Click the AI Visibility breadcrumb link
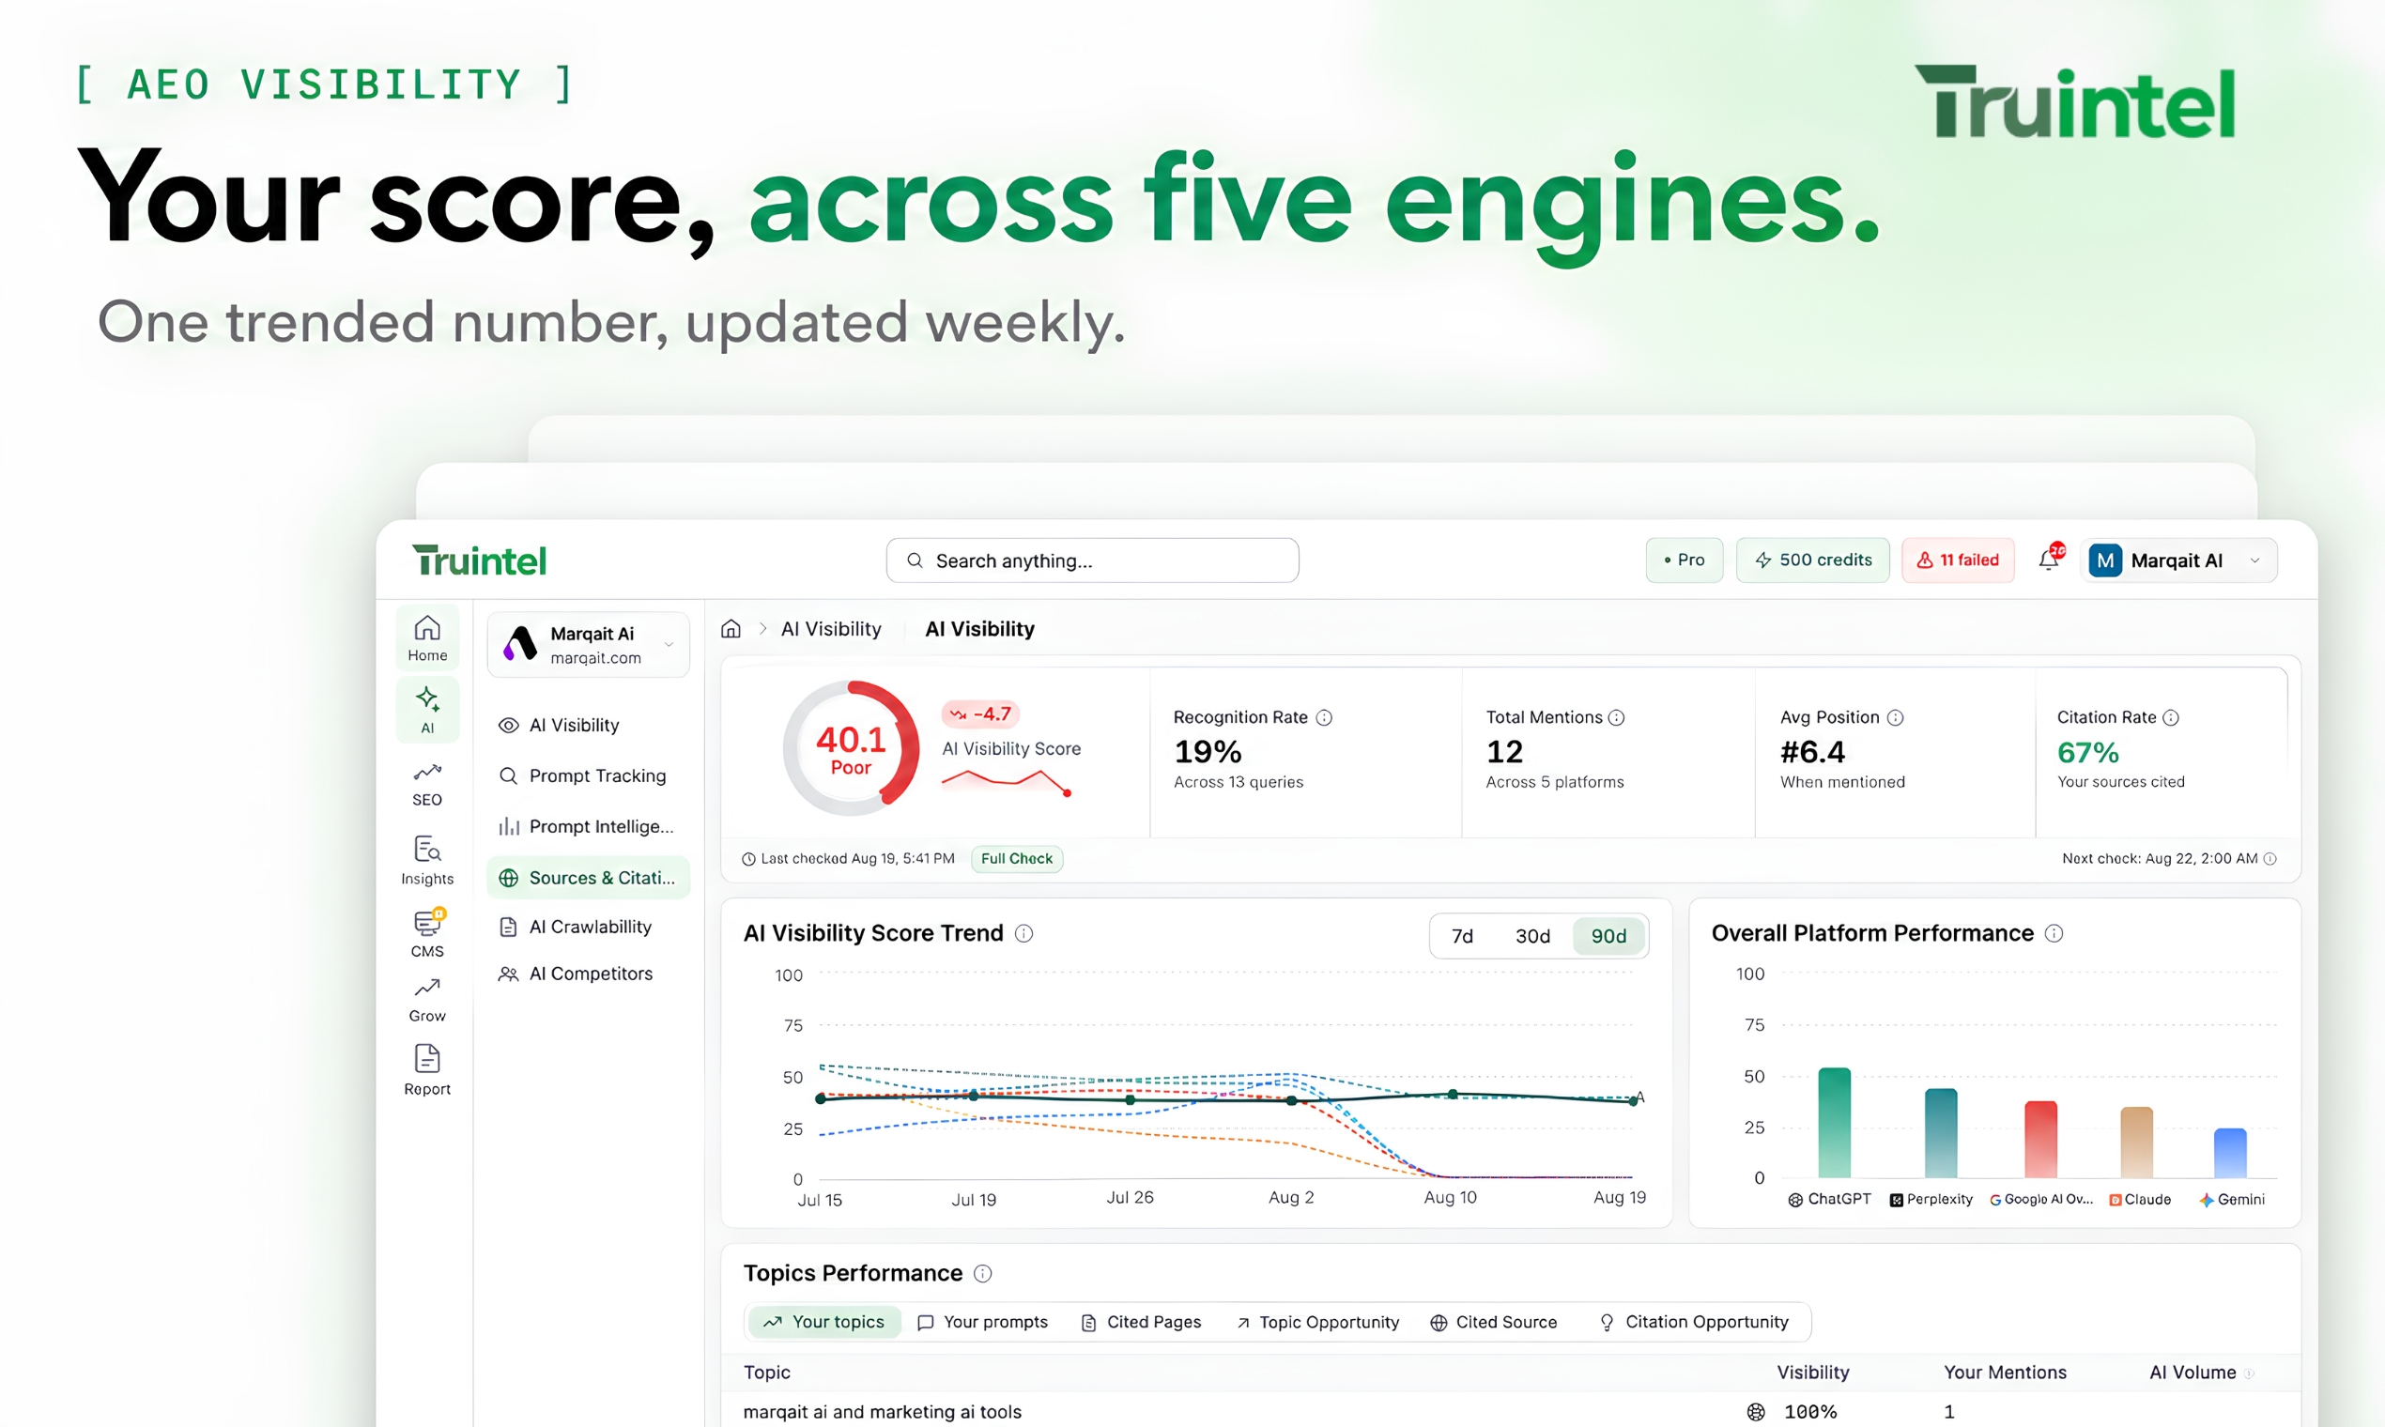The width and height of the screenshot is (2385, 1427). (x=831, y=629)
